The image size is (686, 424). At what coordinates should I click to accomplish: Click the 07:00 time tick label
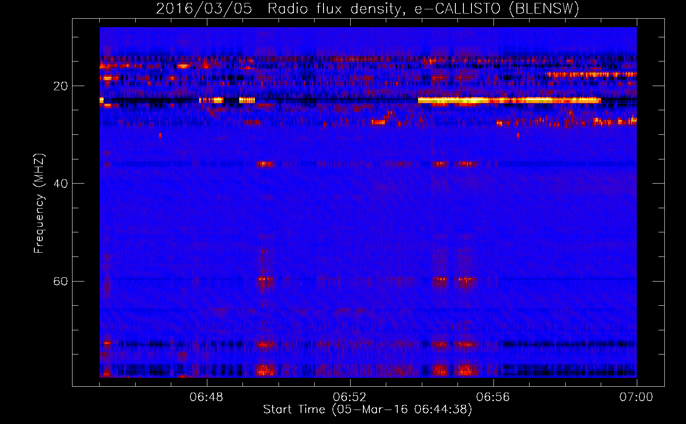[x=636, y=397]
